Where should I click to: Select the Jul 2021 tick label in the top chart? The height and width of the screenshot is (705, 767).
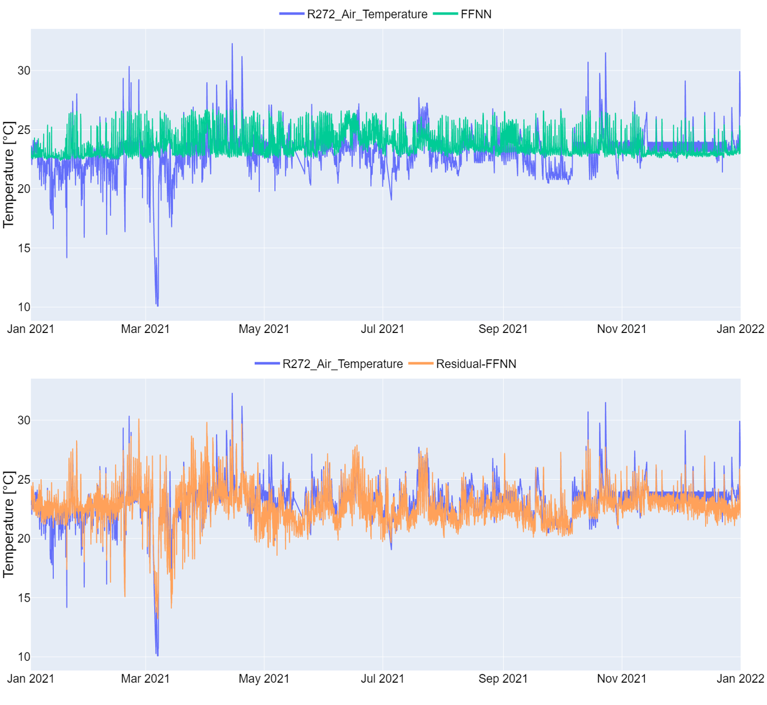(x=382, y=329)
